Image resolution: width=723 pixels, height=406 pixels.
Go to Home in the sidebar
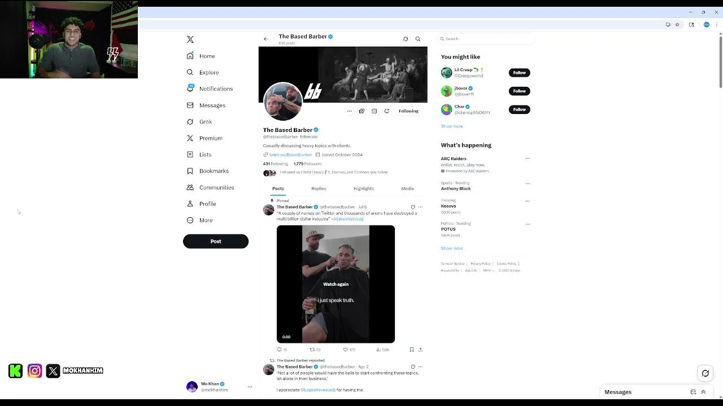pos(201,56)
